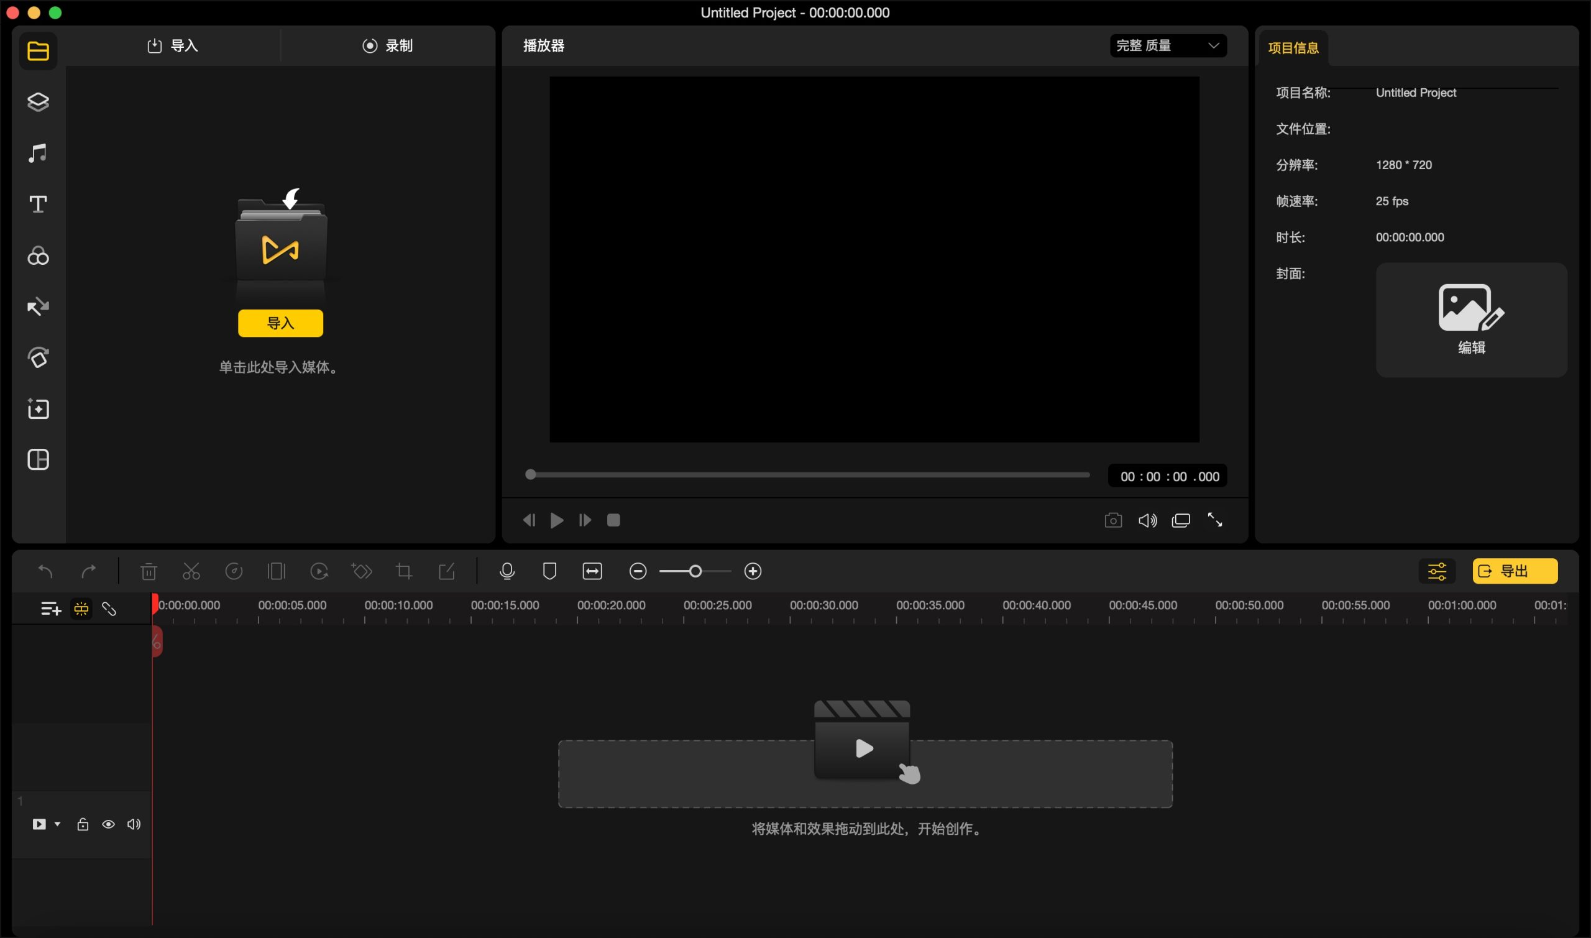The height and width of the screenshot is (938, 1591).
Task: Select the 项目信息 tab
Action: [x=1293, y=48]
